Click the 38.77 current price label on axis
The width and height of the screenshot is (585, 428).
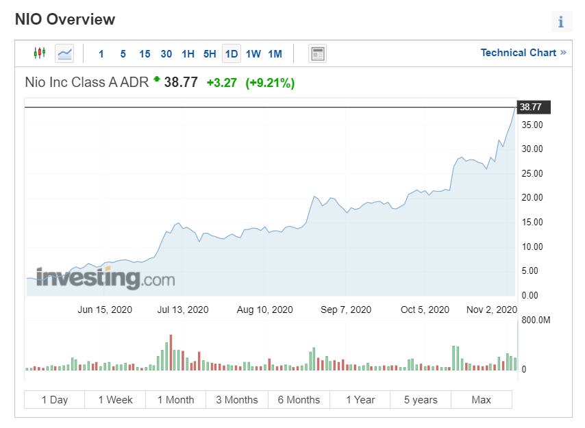(x=534, y=108)
